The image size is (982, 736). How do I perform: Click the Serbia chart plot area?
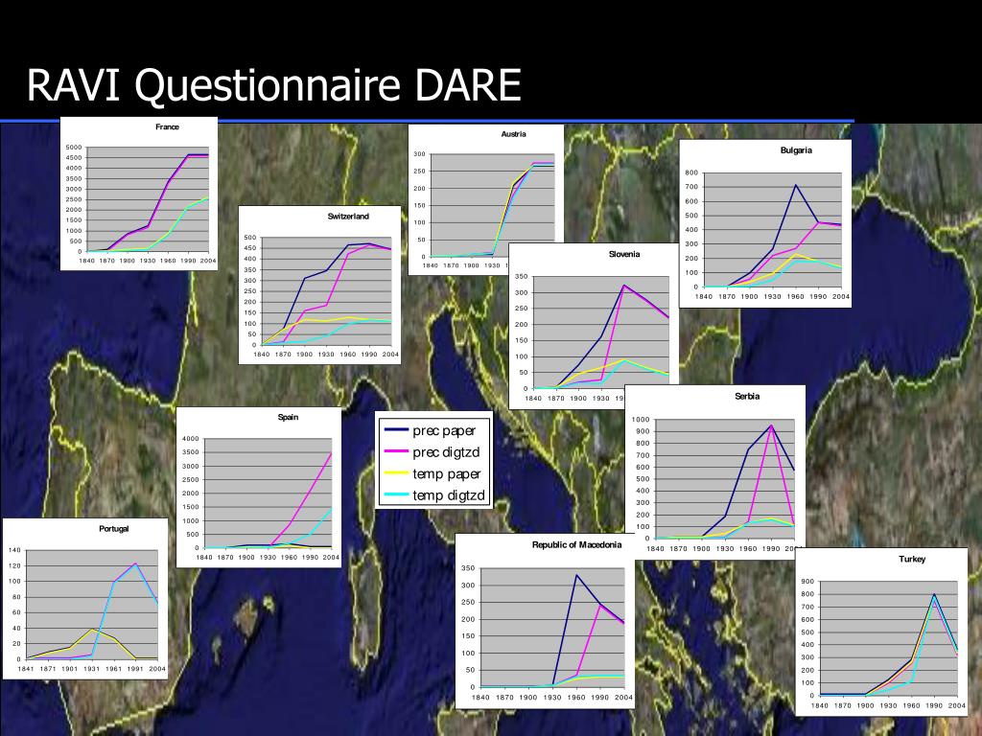point(725,479)
